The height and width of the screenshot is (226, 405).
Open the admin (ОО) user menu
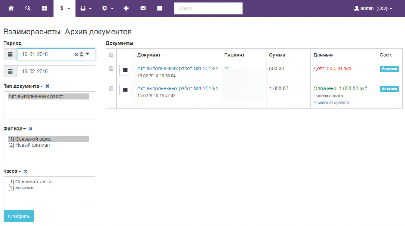point(373,8)
